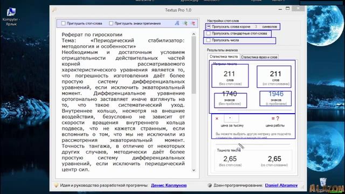Minimize the Textus Pro window

[x=280, y=9]
